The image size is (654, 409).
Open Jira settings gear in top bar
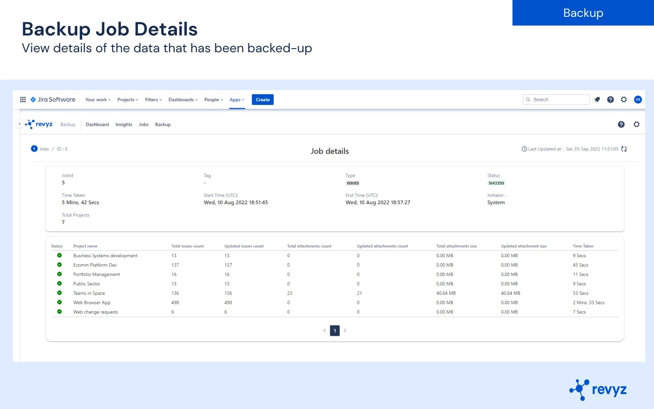click(624, 100)
